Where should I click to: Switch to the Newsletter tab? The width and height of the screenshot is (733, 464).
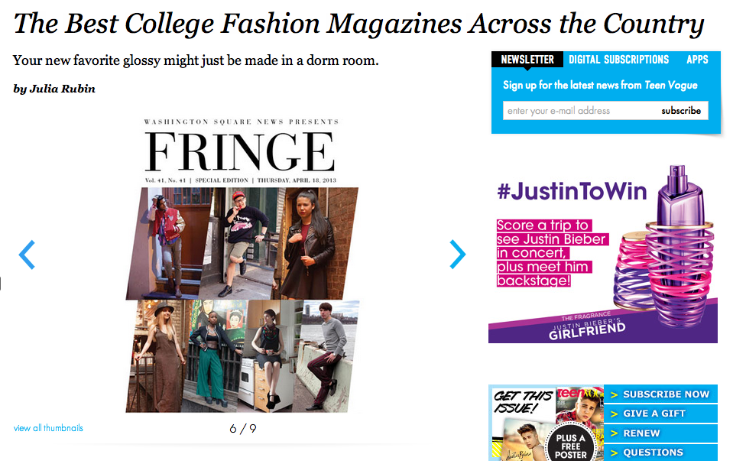tap(527, 60)
